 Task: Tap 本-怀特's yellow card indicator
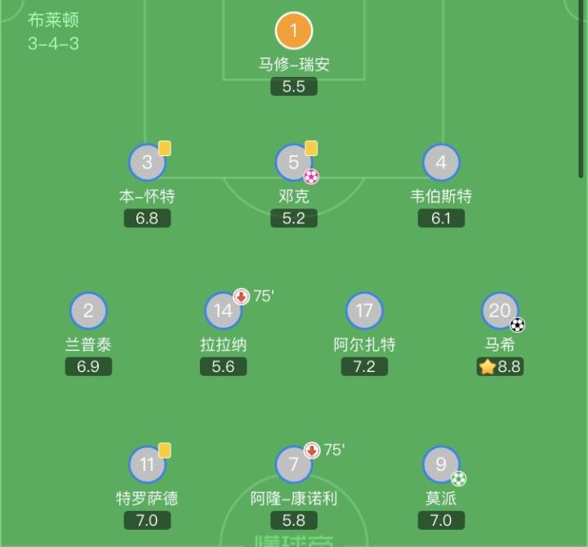(x=165, y=148)
